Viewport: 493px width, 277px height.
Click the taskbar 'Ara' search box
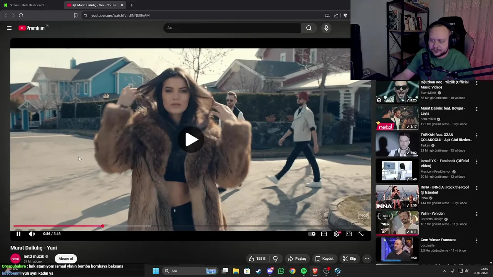(x=191, y=271)
